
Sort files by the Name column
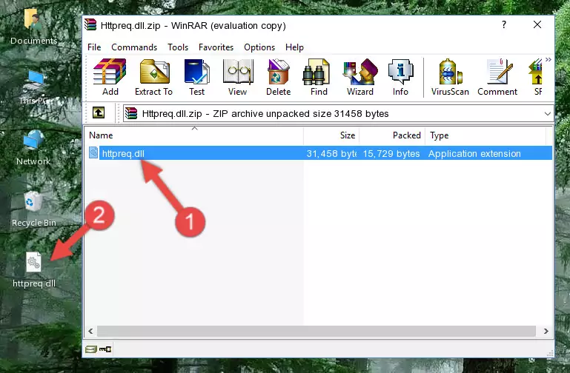click(194, 135)
